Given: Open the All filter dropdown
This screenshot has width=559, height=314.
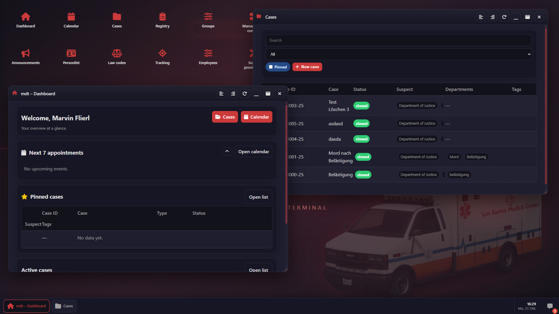Looking at the screenshot, I should tap(398, 54).
